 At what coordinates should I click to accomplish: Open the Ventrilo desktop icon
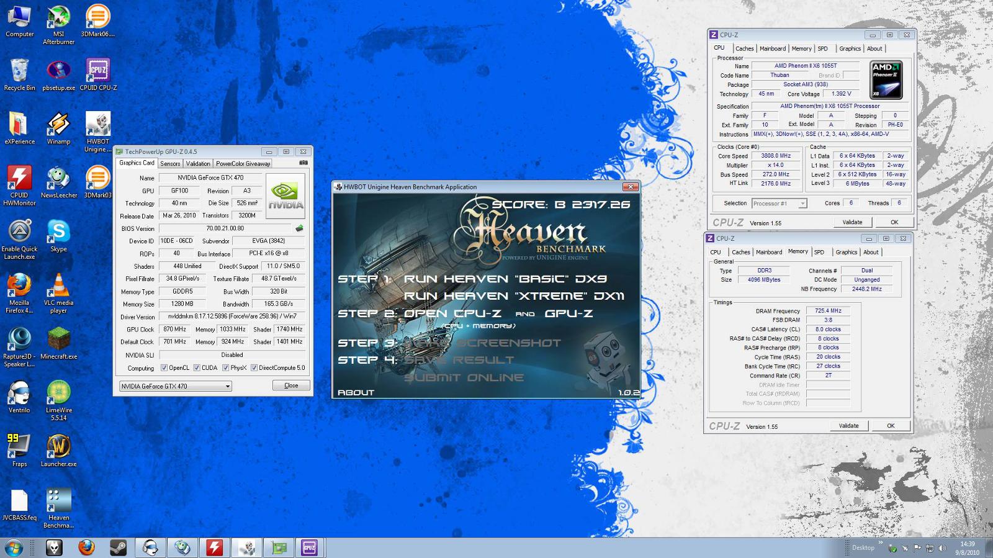click(19, 398)
